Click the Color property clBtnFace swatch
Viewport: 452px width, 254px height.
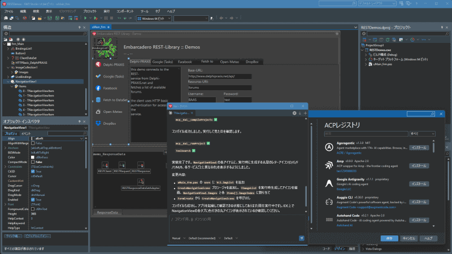pyautogui.click(x=33, y=157)
